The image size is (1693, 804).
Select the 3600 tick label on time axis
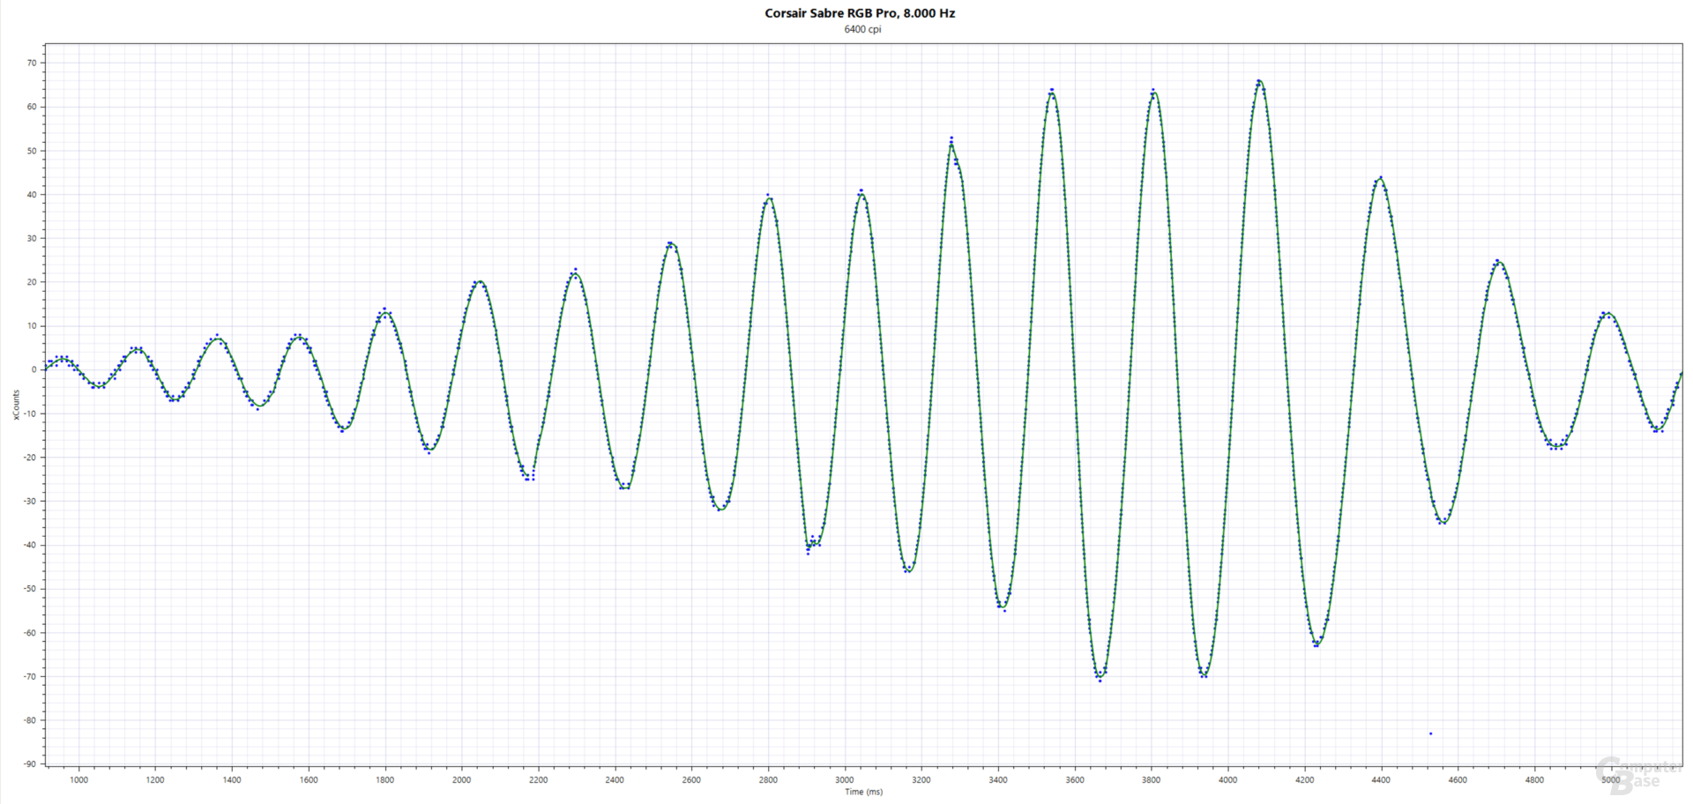pos(1075,779)
